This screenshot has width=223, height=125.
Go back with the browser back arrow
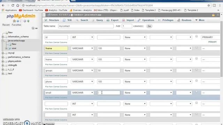tap(3, 6)
